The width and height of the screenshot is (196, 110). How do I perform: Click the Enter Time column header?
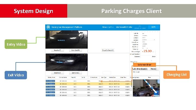point(123,77)
